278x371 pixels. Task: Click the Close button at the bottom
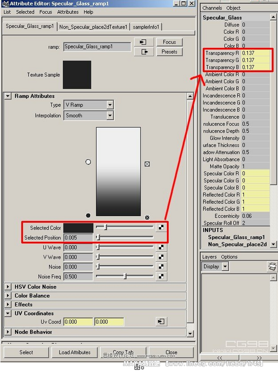(x=171, y=352)
